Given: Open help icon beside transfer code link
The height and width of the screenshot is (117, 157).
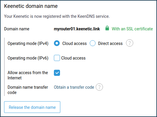Looking at the screenshot, I should pyautogui.click(x=99, y=87).
